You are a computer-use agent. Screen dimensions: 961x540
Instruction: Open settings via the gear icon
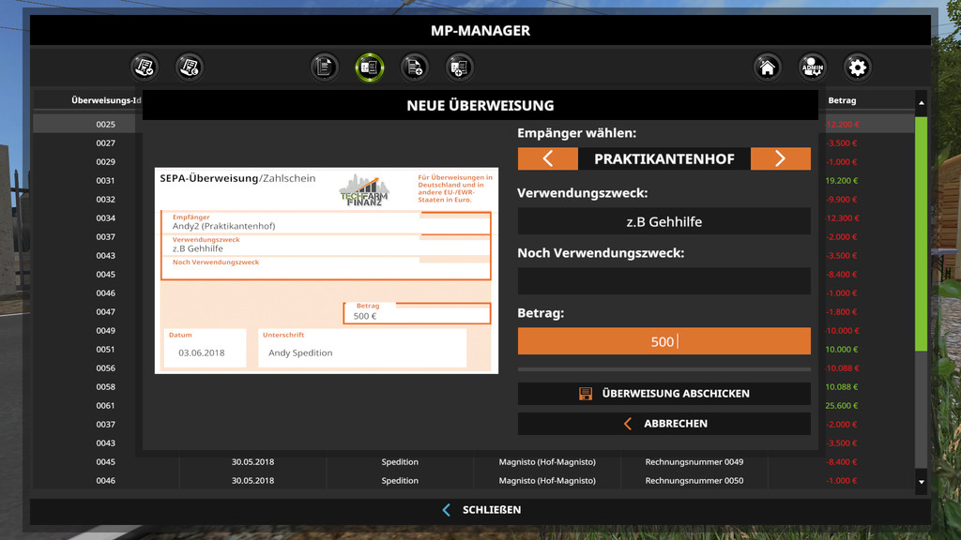pos(857,67)
